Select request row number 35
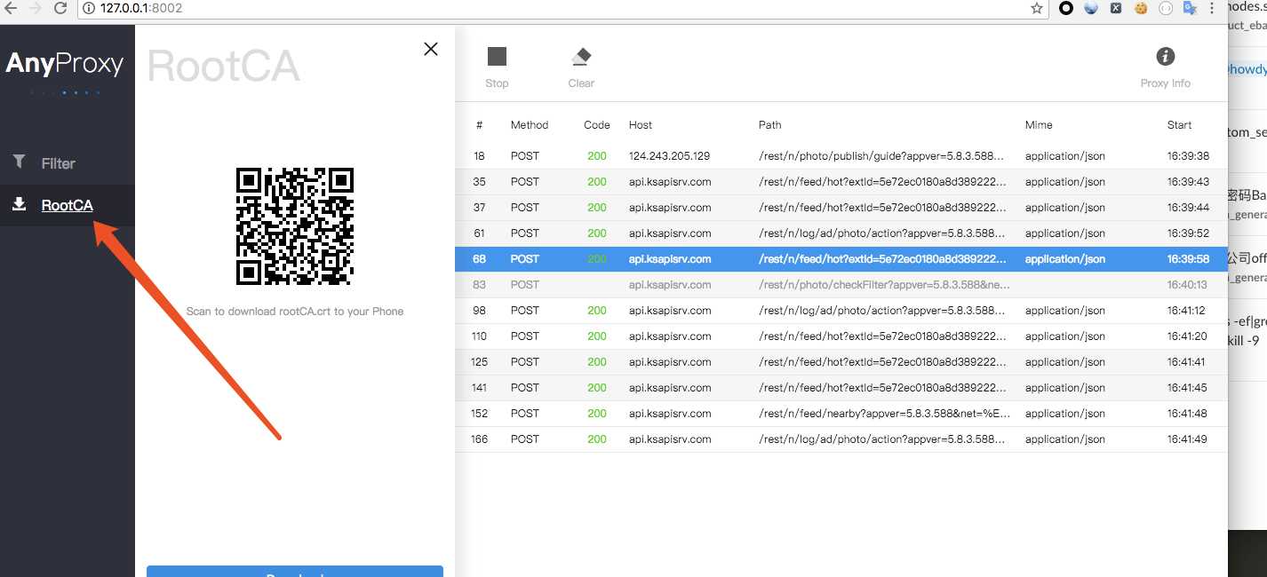Image resolution: width=1267 pixels, height=577 pixels. tap(841, 182)
